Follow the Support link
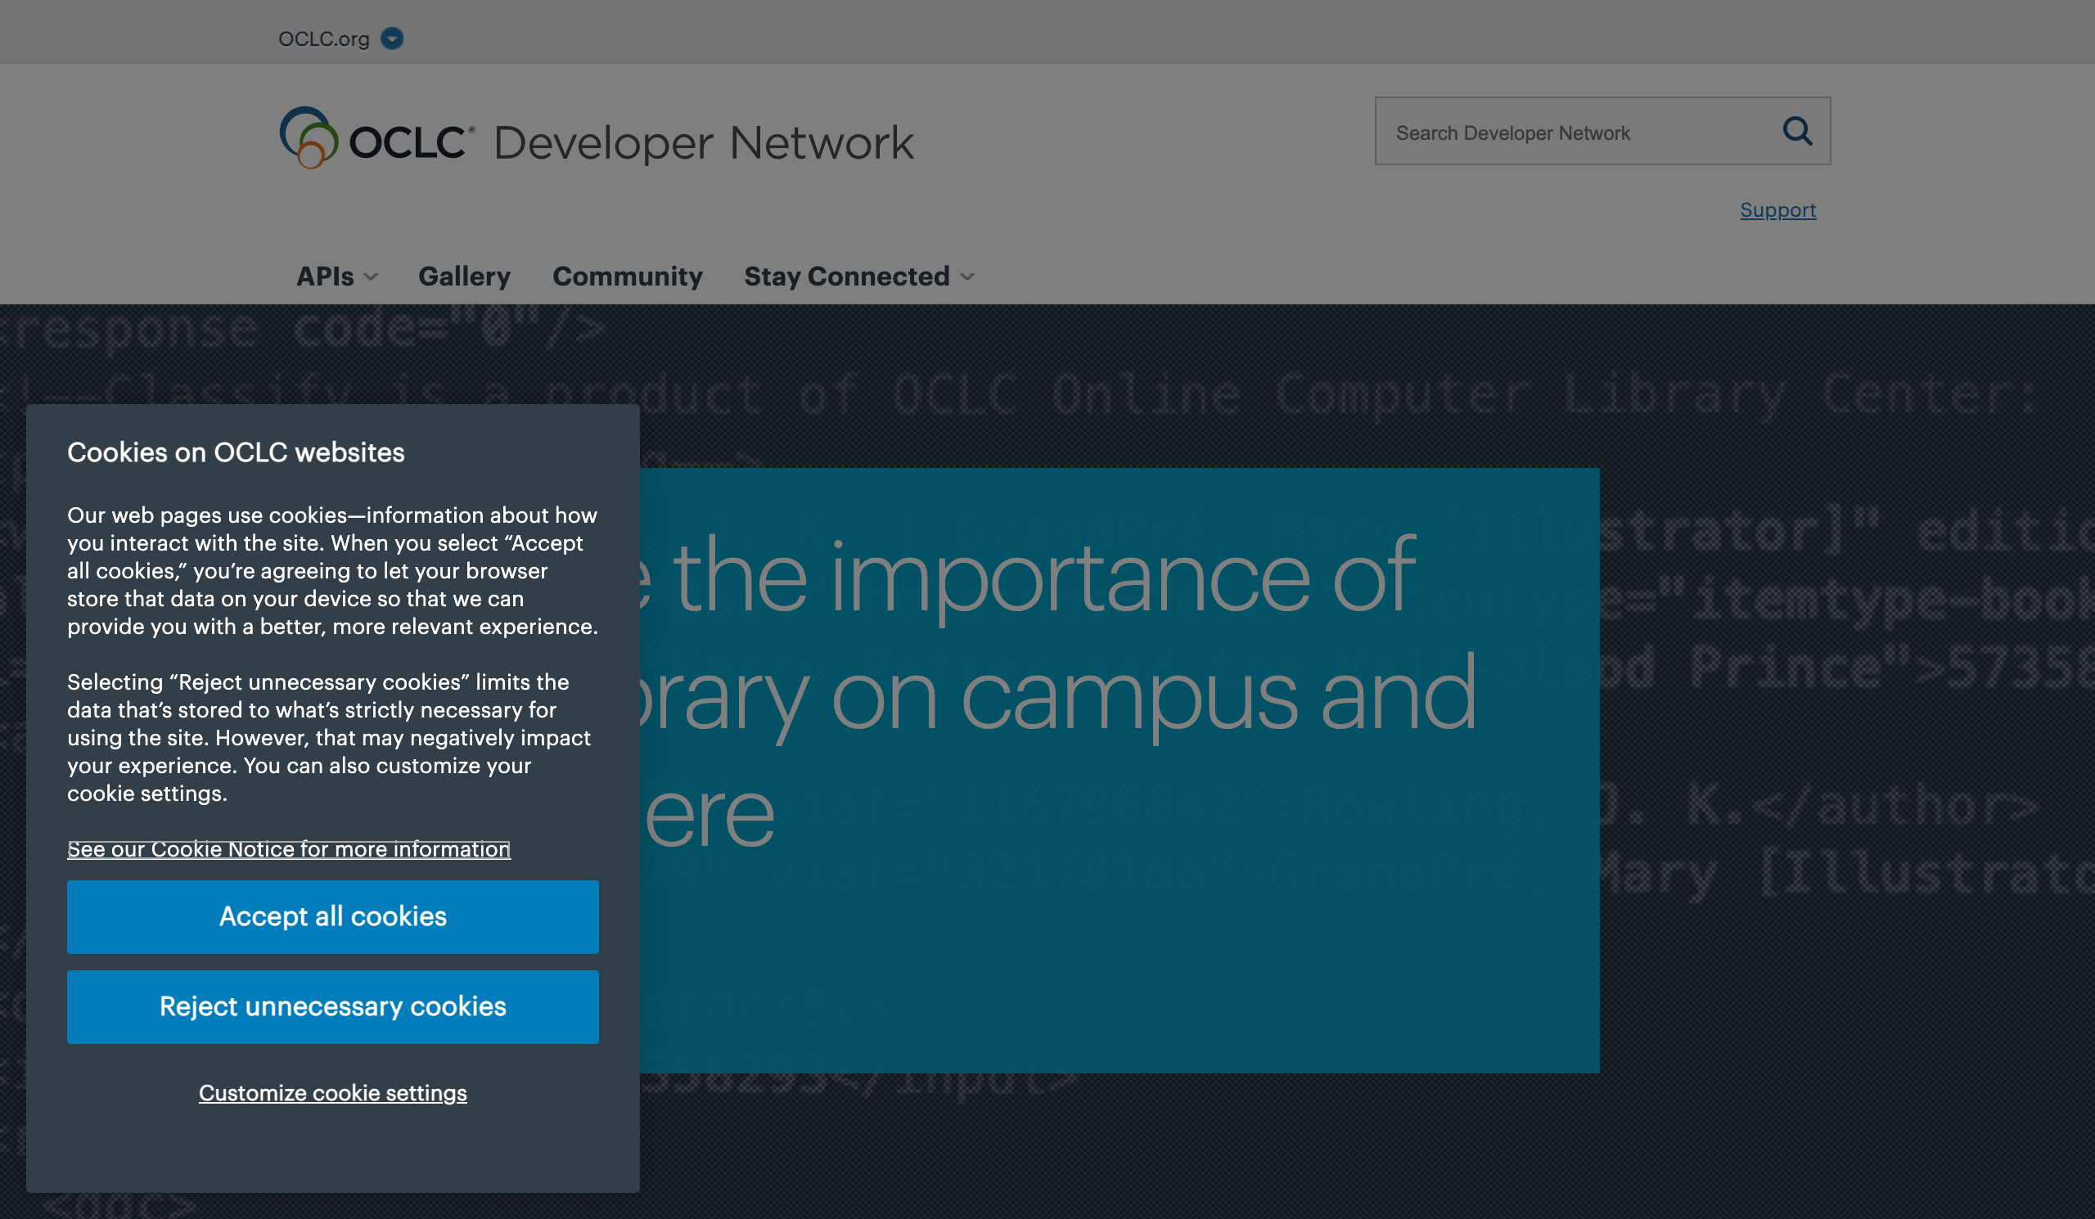Image resolution: width=2095 pixels, height=1219 pixels. (1777, 209)
